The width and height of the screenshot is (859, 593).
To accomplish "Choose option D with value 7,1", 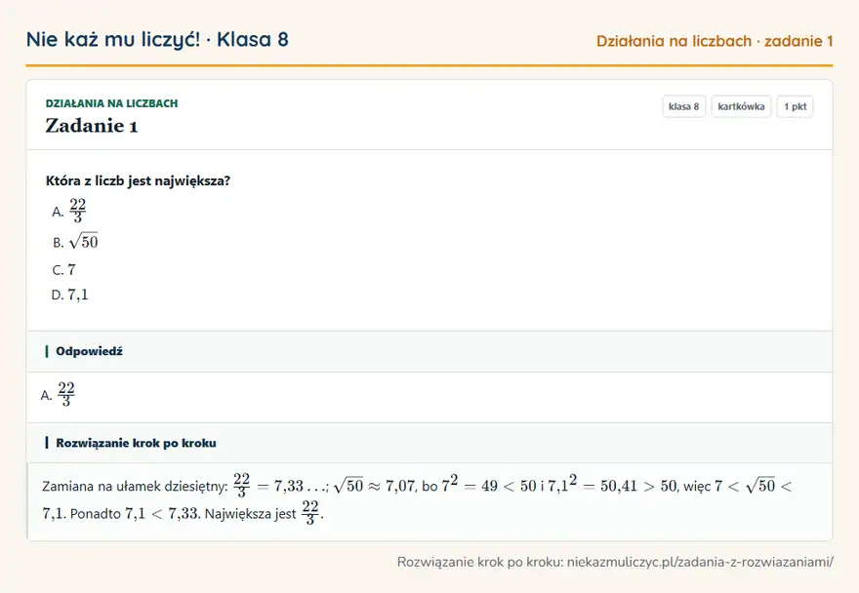I will (69, 295).
